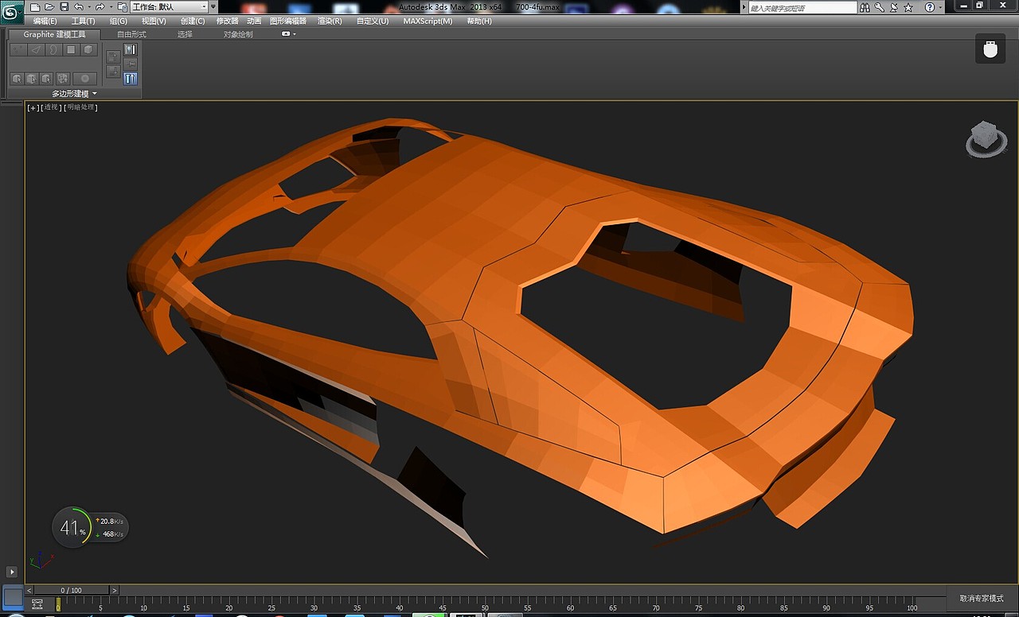Select the Polygon sub-object mode icon
Viewport: 1019px width, 617px height.
tap(71, 49)
